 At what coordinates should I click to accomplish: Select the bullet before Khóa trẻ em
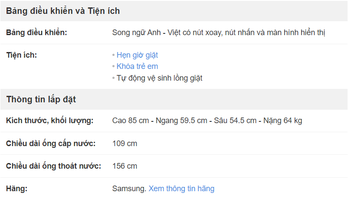click(x=113, y=66)
